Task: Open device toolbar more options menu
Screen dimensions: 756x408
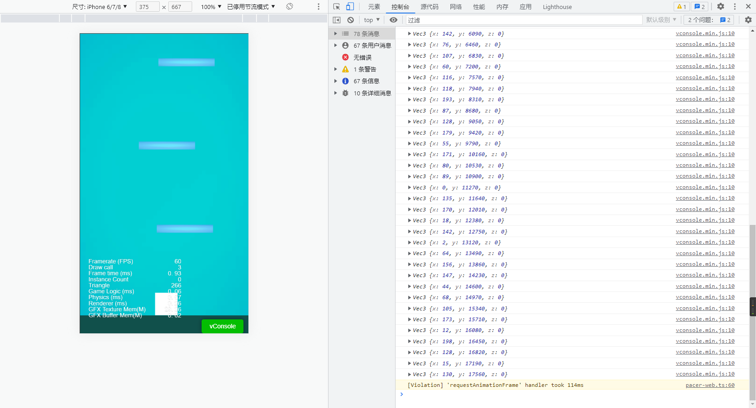Action: click(x=319, y=7)
